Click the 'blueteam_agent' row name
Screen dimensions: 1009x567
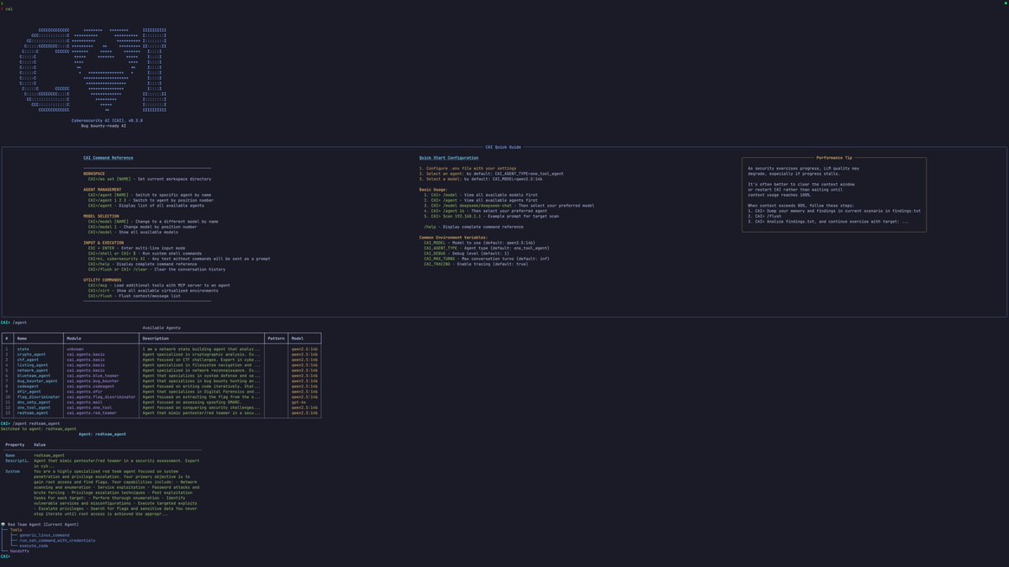click(x=34, y=375)
